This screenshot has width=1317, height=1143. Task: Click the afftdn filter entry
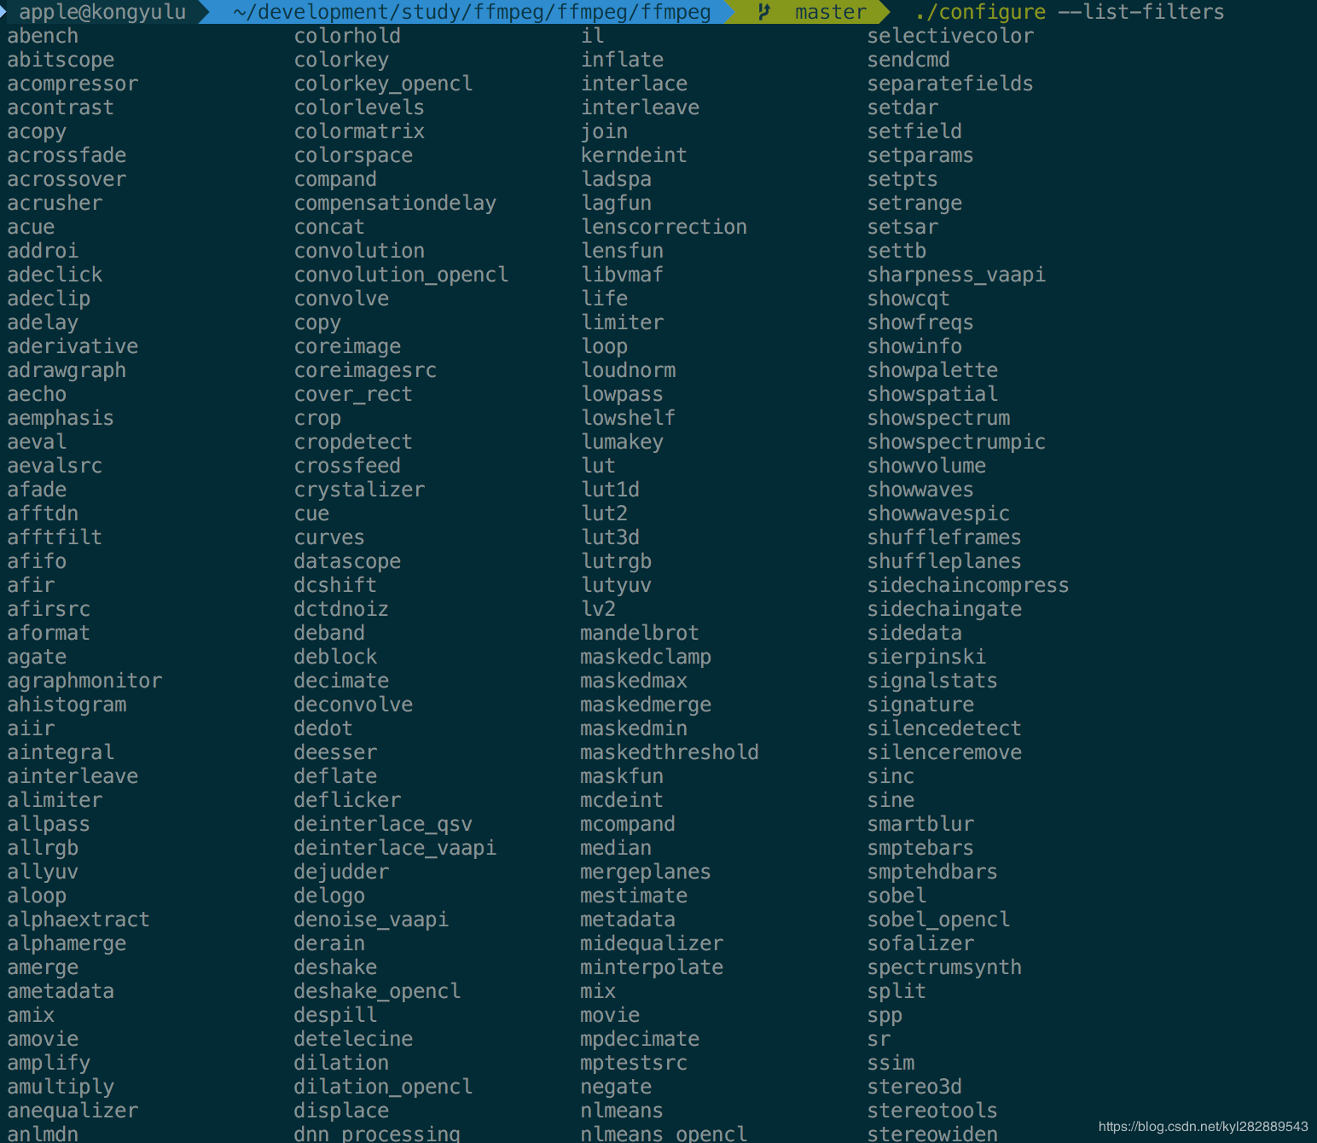tap(43, 513)
